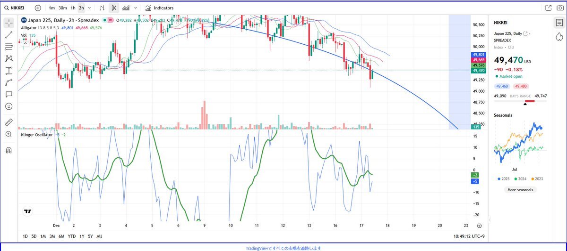Click the 49,480 ask price pill
Image resolution: width=567 pixels, height=251 pixels.
[x=521, y=86]
